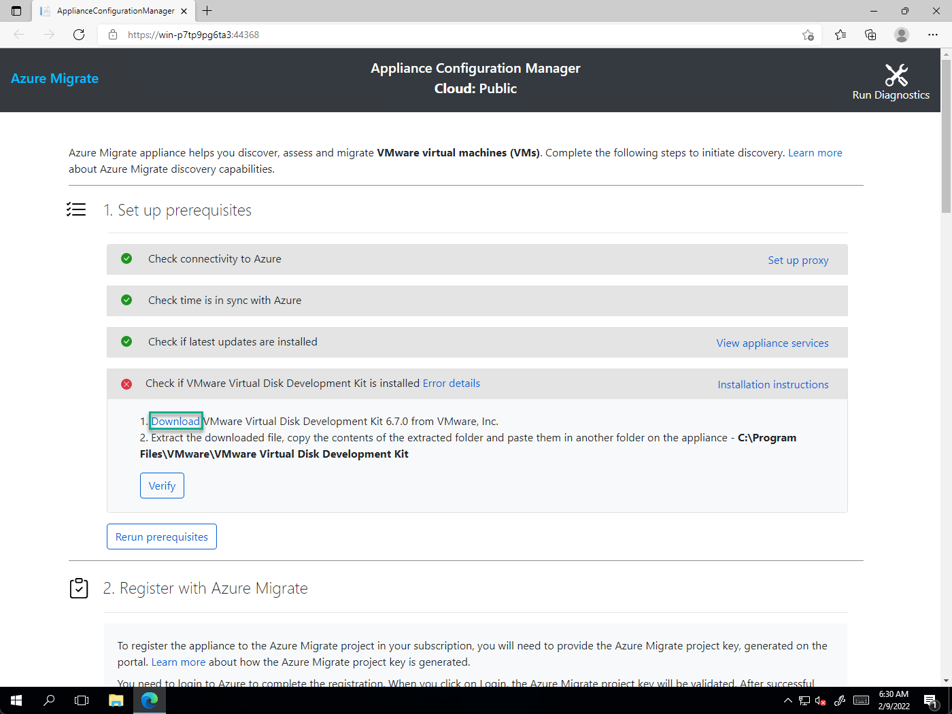Click the Register with Azure Migrate clipboard icon

[x=79, y=588]
